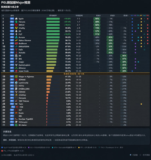Click the Nuclear TigeRES logo

[x=16, y=119]
